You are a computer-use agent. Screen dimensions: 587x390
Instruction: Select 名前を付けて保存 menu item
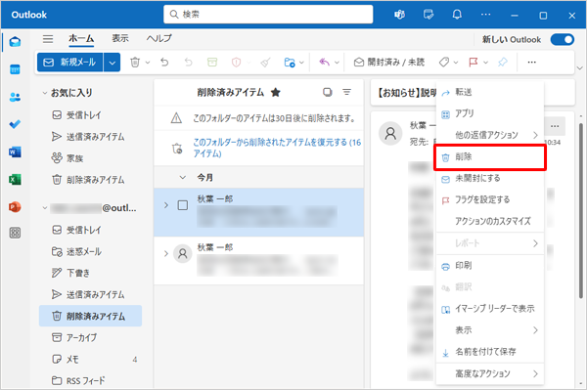click(x=490, y=352)
